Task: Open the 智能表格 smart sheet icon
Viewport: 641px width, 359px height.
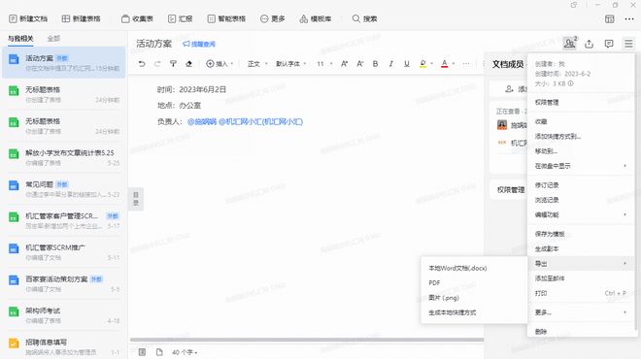Action: (212, 18)
